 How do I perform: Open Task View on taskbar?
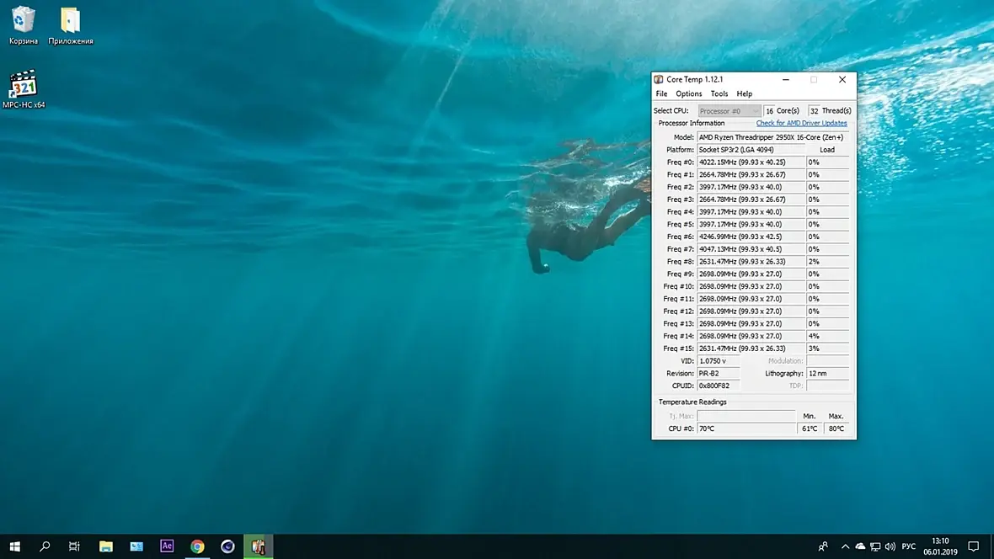point(74,546)
